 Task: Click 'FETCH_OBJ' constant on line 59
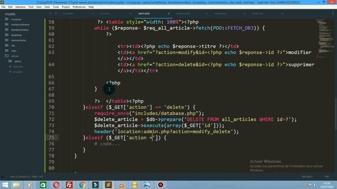[240, 28]
